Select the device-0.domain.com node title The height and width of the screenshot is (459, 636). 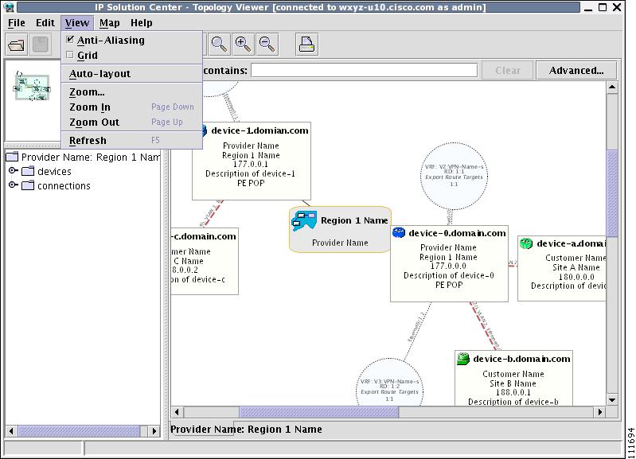457,233
